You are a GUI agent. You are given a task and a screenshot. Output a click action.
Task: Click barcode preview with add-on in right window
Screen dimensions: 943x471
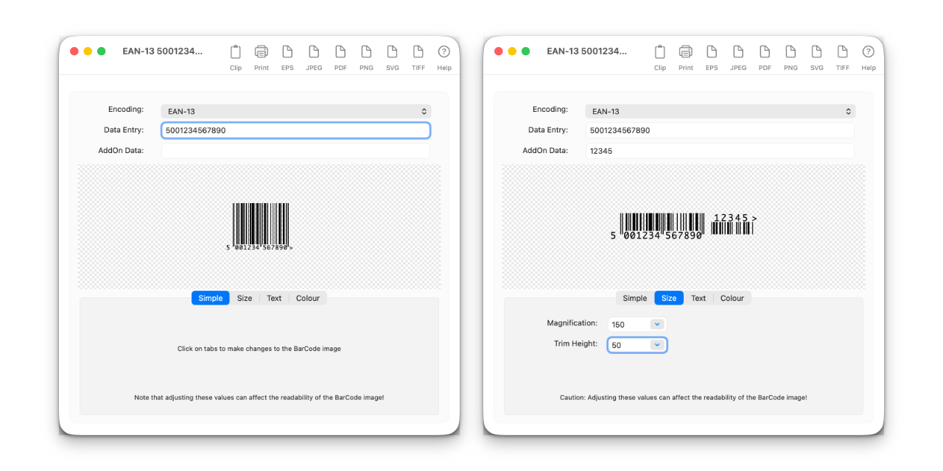point(684,226)
